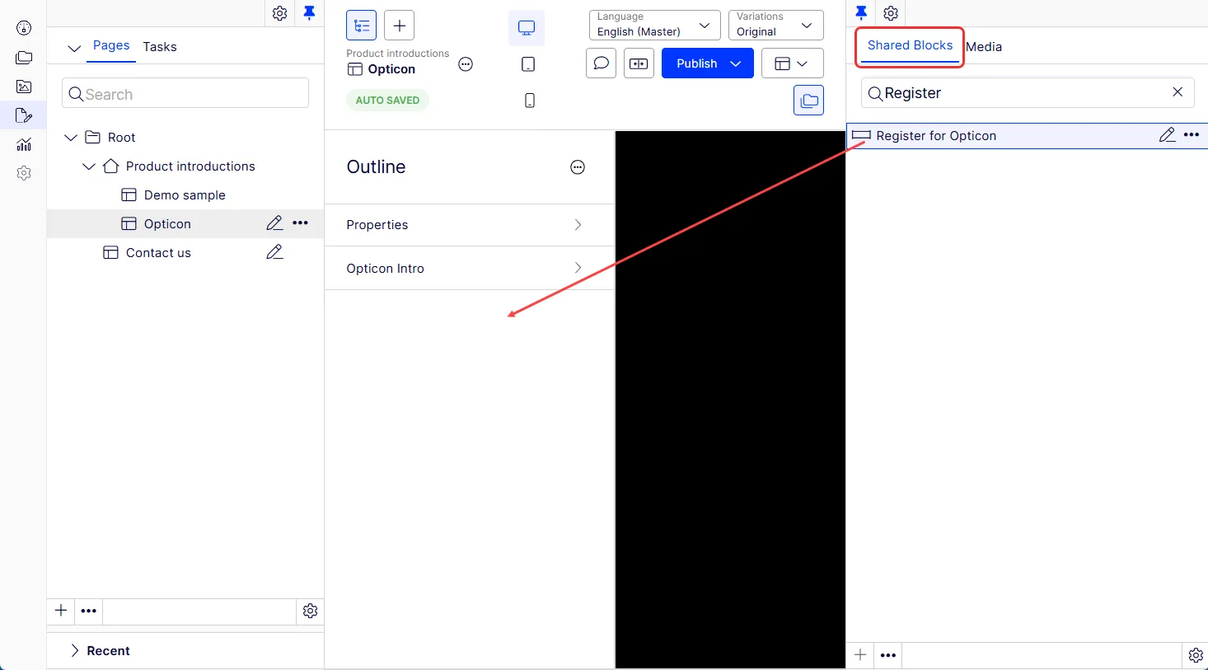1208x670 pixels.
Task: Open left pane bottom settings gear
Action: 310,611
